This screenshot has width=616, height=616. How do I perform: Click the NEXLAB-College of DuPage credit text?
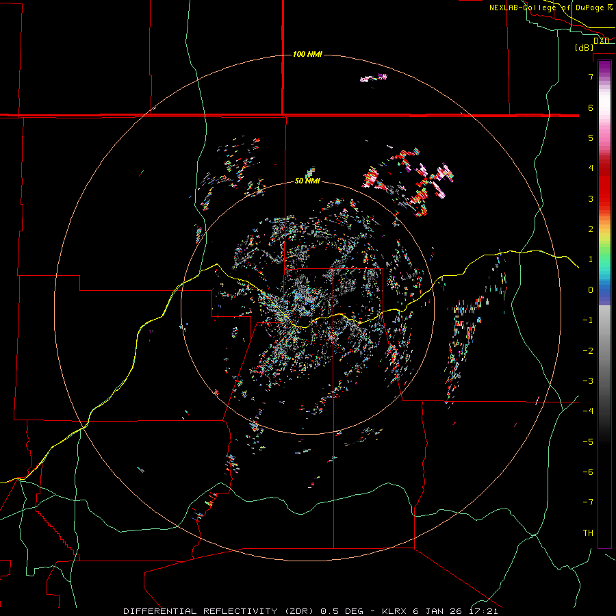(547, 8)
